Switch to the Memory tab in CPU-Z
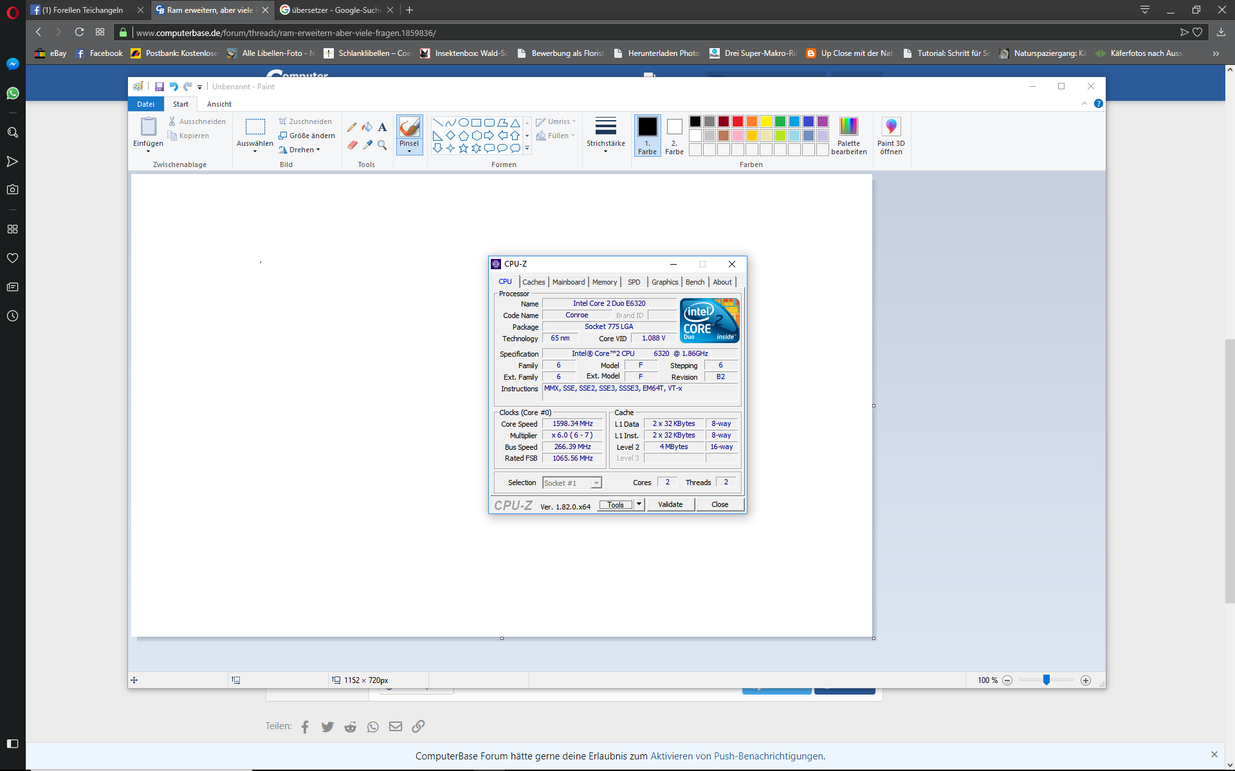This screenshot has height=771, width=1235. pos(604,282)
